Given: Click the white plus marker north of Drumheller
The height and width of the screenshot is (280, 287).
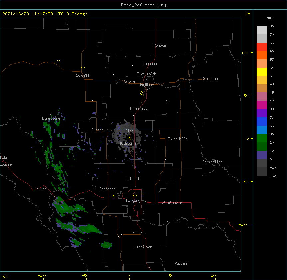Looking at the screenshot, I should click(x=204, y=125).
